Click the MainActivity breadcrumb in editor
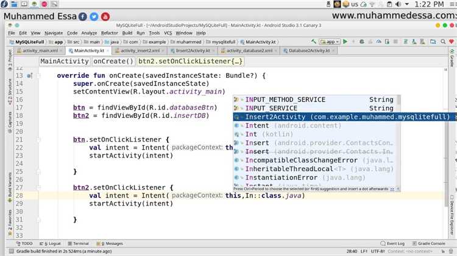 [65, 61]
